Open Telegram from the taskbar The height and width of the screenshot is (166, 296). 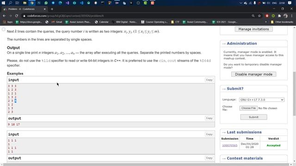point(53,3)
